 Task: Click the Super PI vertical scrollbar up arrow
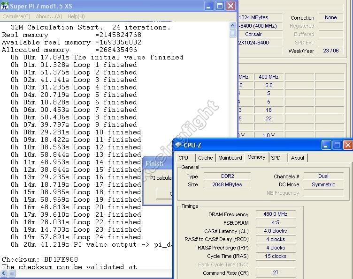click(x=232, y=25)
